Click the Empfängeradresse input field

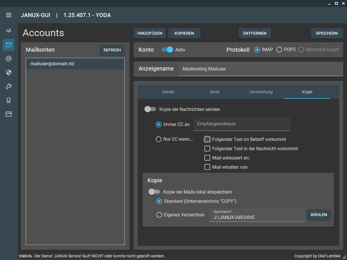(241, 124)
